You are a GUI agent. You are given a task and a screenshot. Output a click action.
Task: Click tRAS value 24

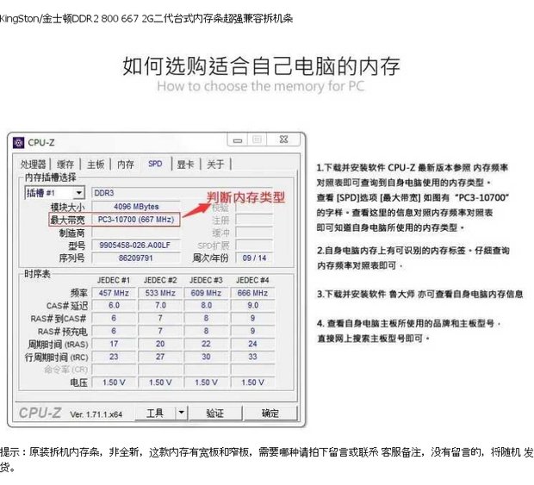point(252,344)
